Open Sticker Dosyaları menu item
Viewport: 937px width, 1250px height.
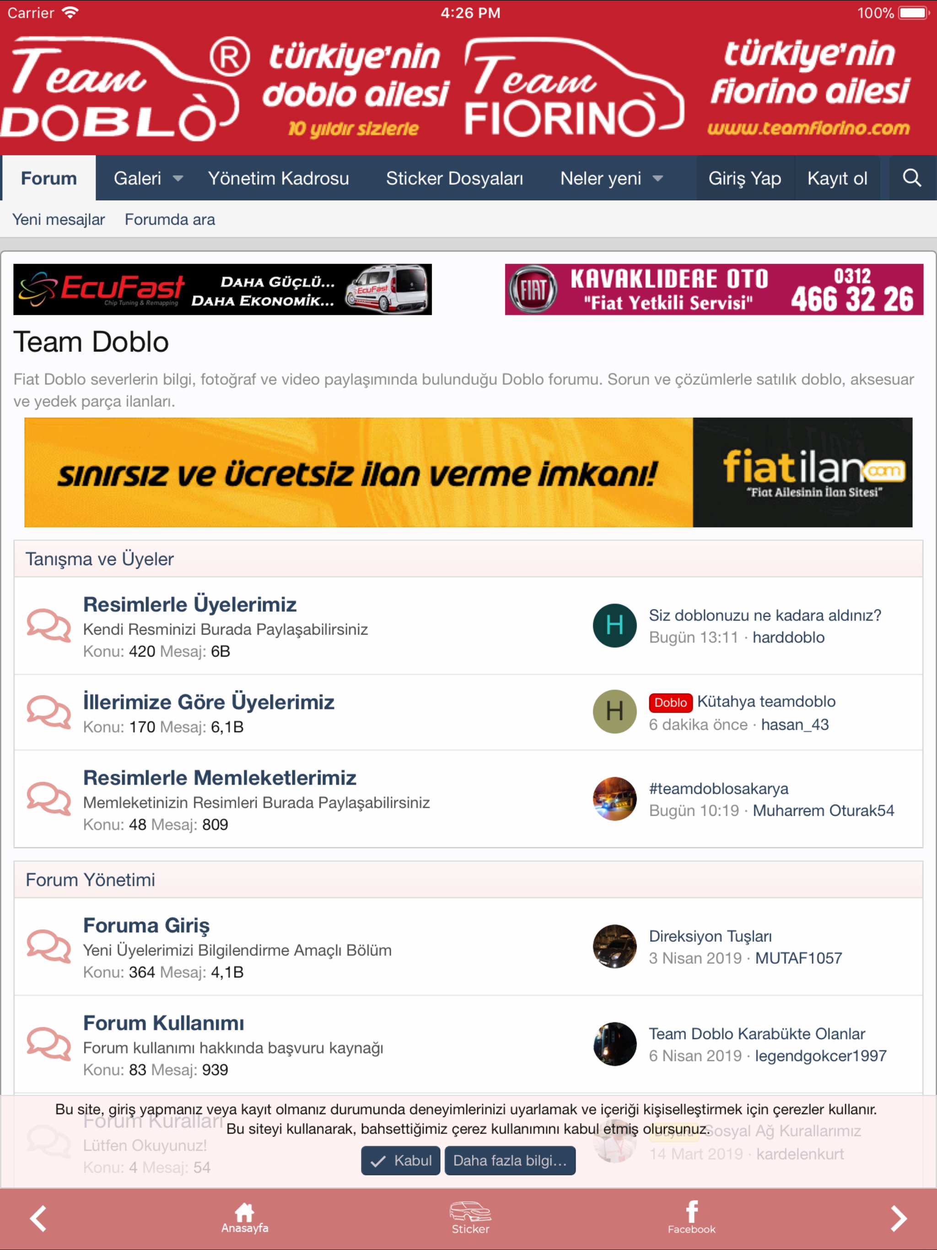click(x=454, y=178)
